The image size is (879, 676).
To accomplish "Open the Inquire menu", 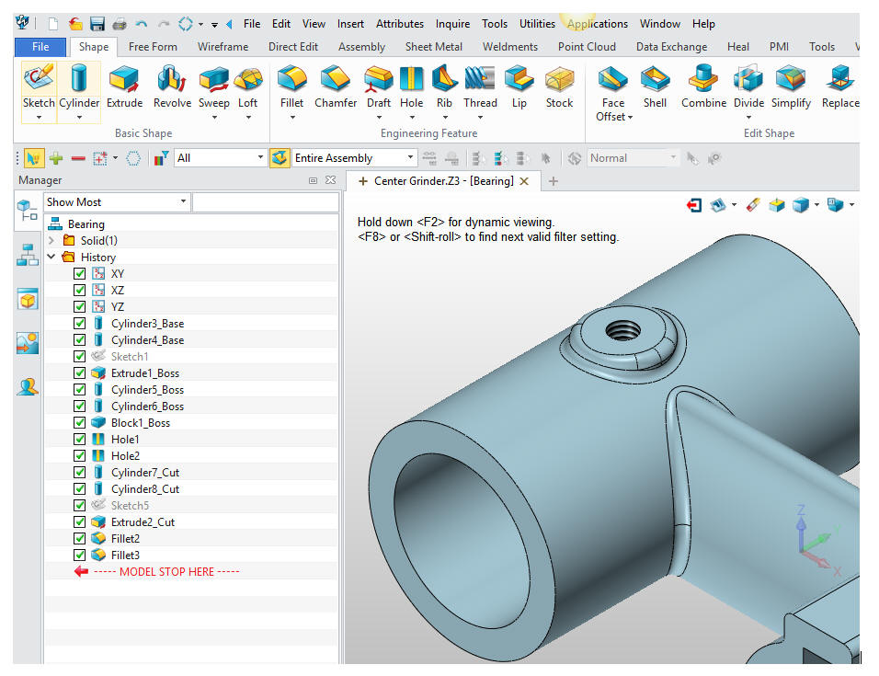I will click(x=453, y=24).
